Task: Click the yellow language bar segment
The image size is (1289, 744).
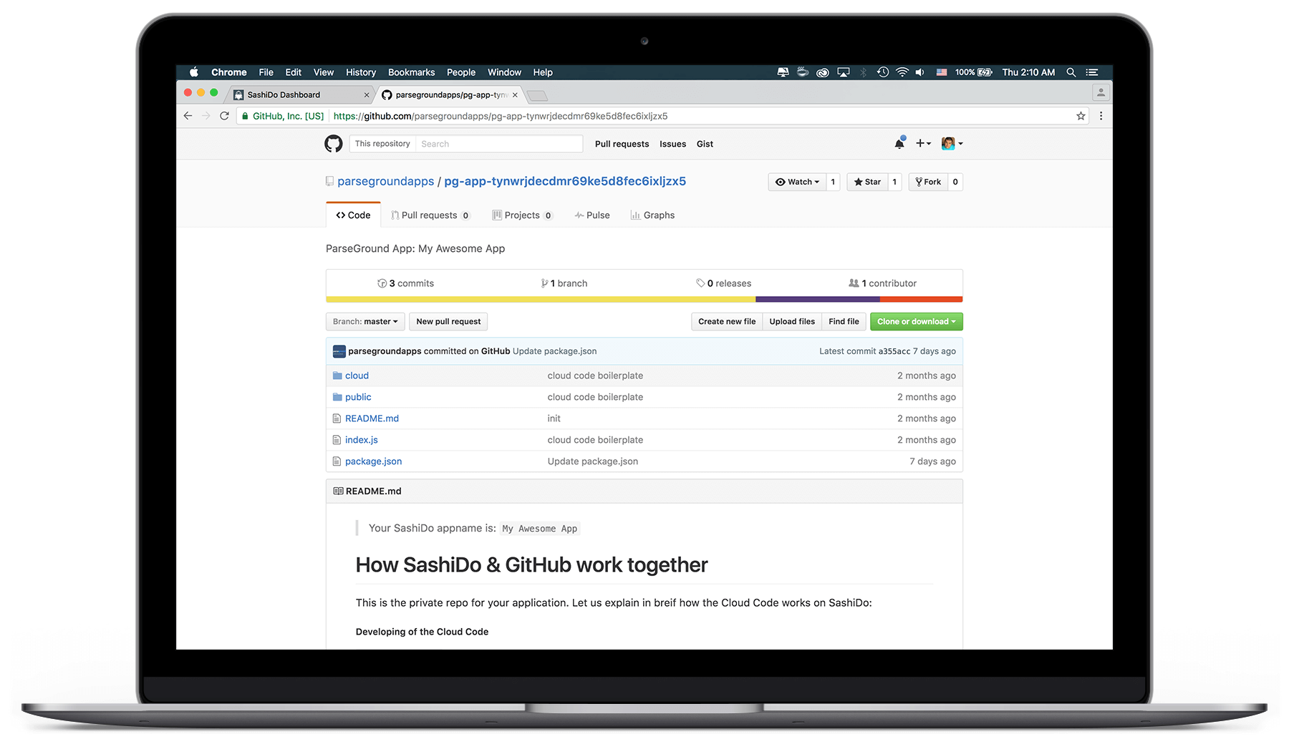Action: [541, 299]
